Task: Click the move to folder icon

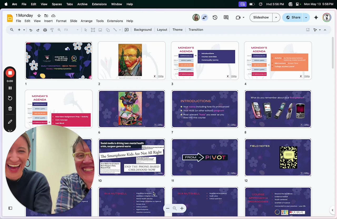Action: coord(46,16)
